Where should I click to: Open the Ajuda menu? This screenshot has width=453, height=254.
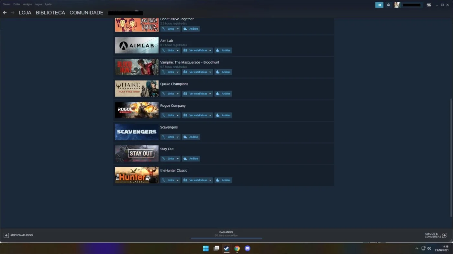pos(48,4)
